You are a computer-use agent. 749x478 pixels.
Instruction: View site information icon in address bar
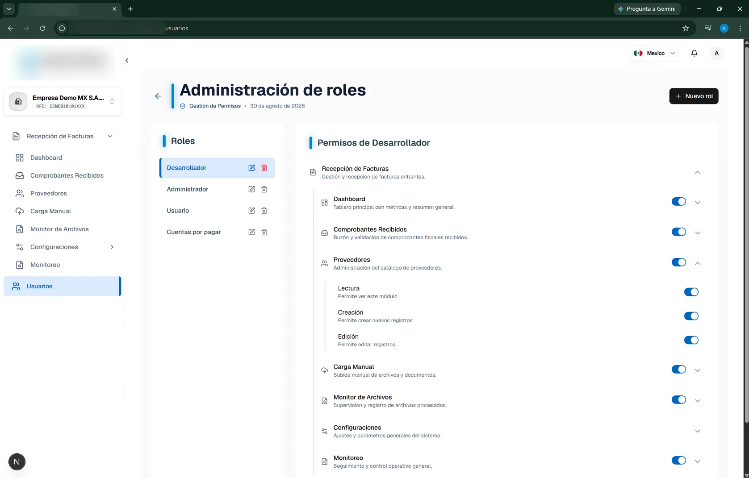point(62,28)
